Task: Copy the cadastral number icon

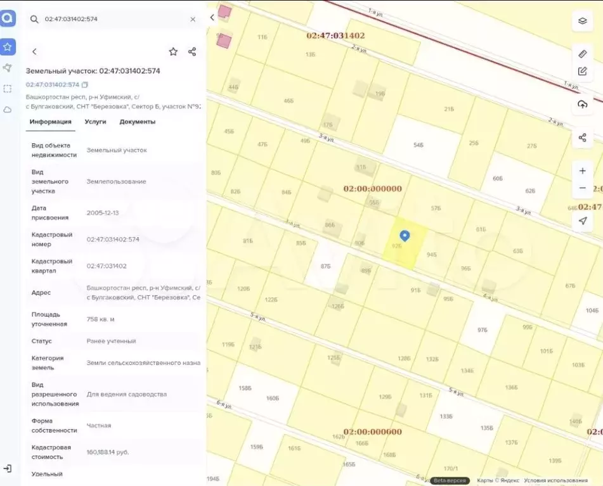Action: 85,84
